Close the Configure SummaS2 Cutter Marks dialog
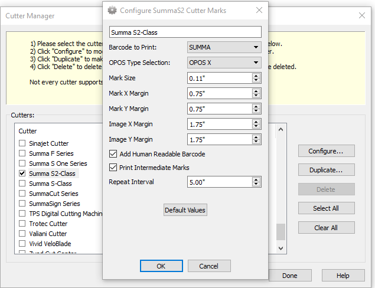 [x=259, y=10]
